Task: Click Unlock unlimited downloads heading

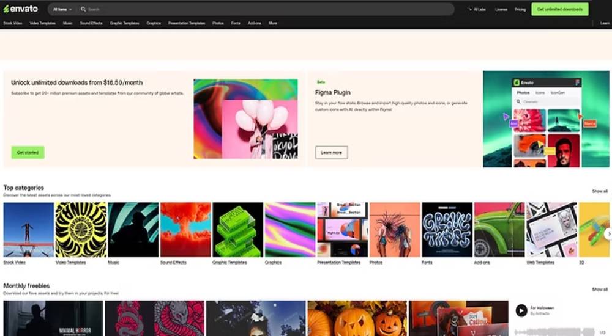Action: [76, 82]
